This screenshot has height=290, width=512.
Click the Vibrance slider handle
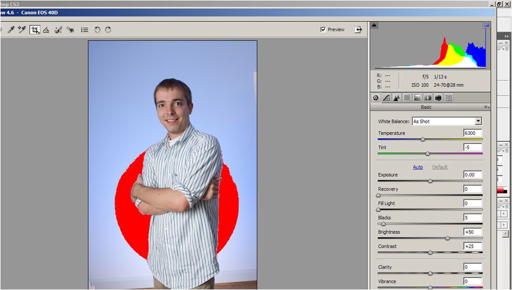pos(430,287)
